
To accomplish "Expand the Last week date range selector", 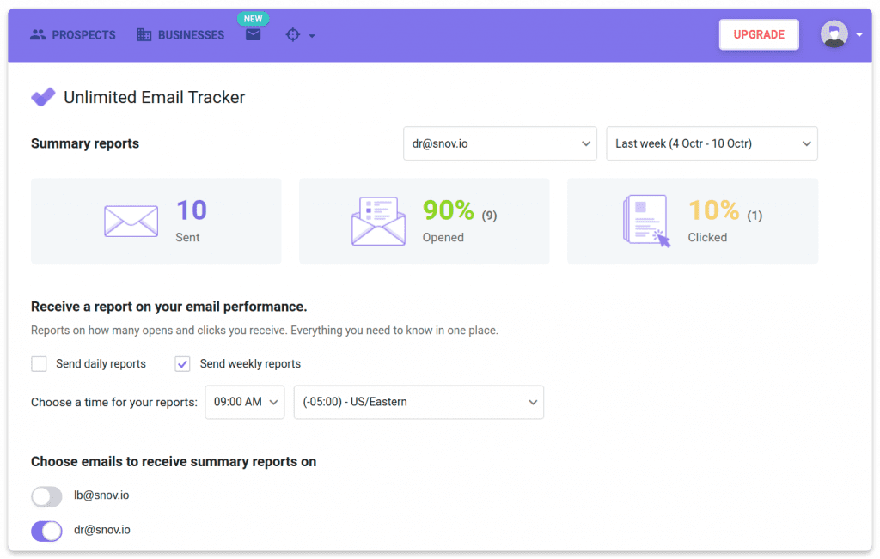I will 712,143.
